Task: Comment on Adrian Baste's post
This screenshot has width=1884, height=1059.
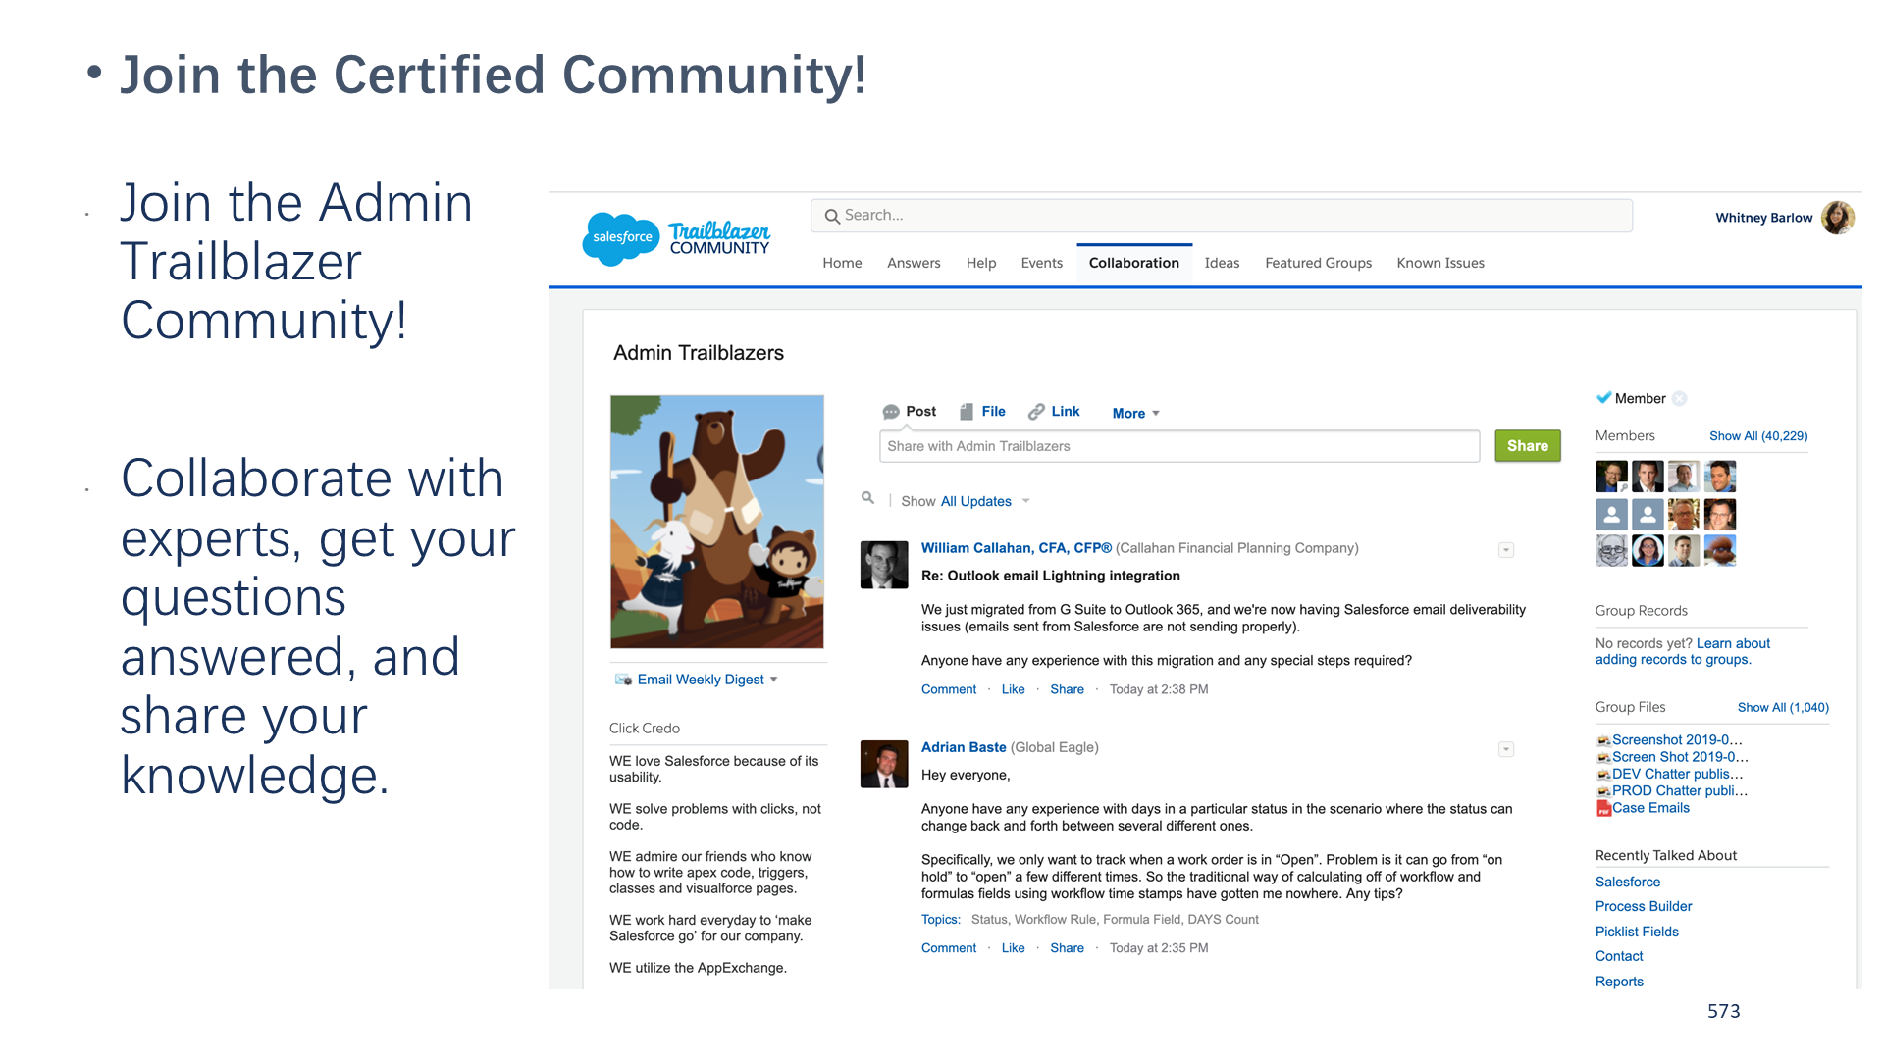Action: click(x=949, y=948)
